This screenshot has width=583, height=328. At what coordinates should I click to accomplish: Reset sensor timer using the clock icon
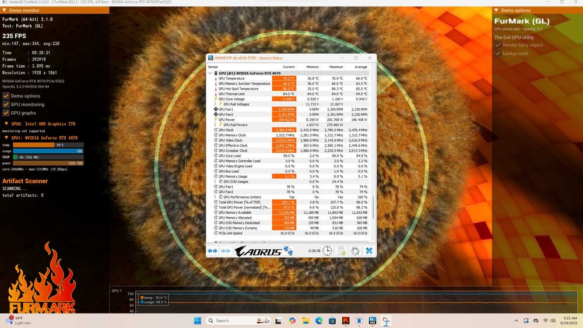coord(327,251)
